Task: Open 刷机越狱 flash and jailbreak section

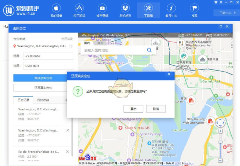Action: point(125,10)
